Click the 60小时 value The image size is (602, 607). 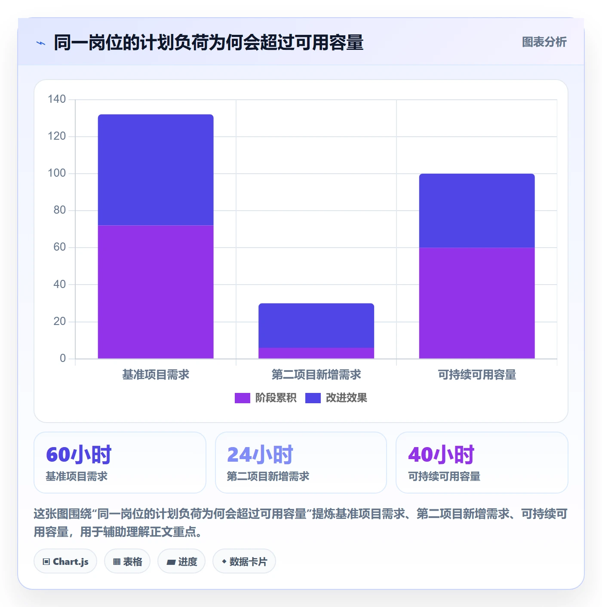click(79, 455)
